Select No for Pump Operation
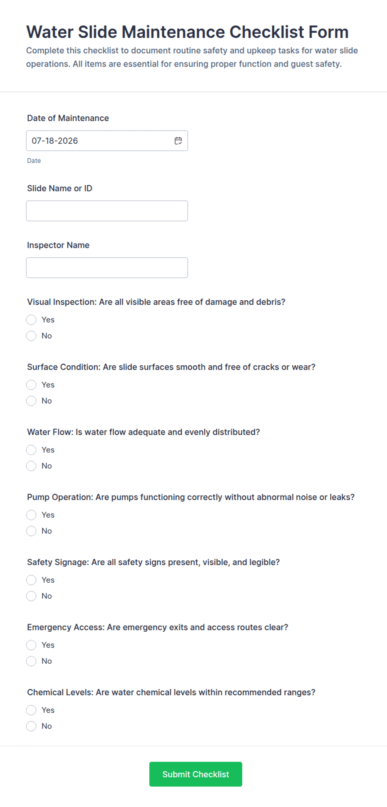 click(31, 531)
